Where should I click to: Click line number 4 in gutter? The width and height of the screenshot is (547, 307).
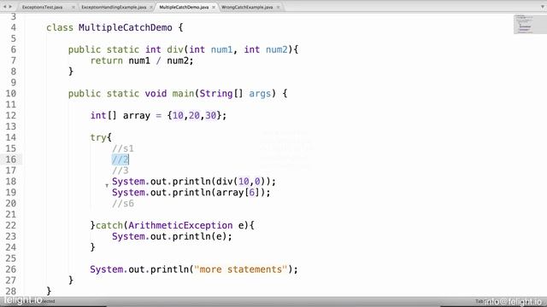tap(14, 27)
